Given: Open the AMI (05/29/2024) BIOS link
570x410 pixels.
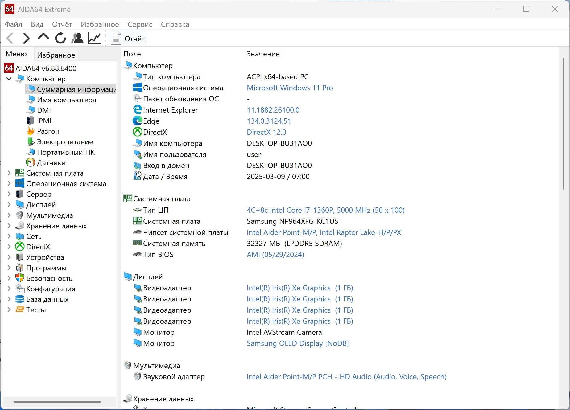Looking at the screenshot, I should coord(275,254).
